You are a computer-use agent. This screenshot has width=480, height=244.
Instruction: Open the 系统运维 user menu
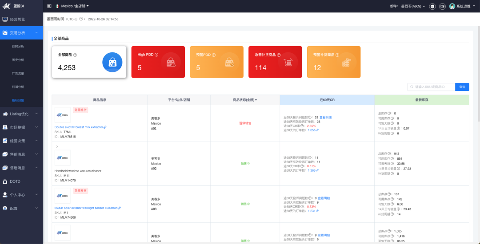pos(466,6)
